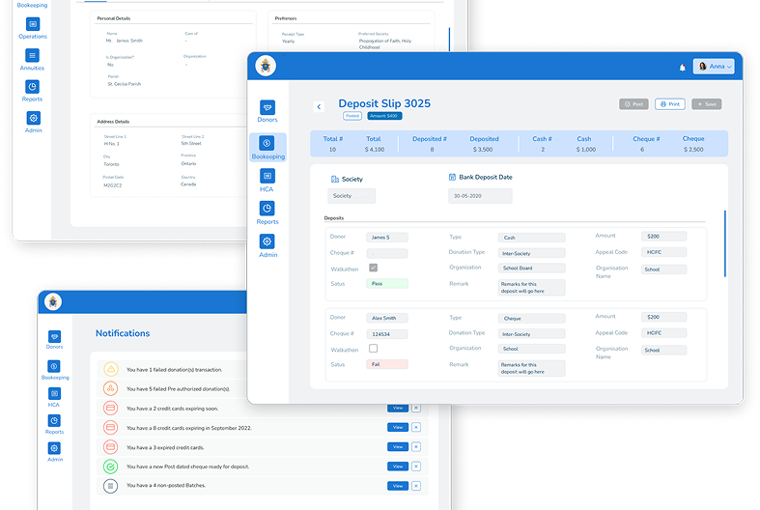Click the Print button

(x=669, y=104)
